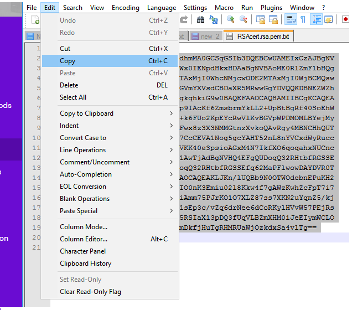Image resolution: width=352 pixels, height=310 pixels.
Task: Click line number 10 in margin
Action: 37,138
